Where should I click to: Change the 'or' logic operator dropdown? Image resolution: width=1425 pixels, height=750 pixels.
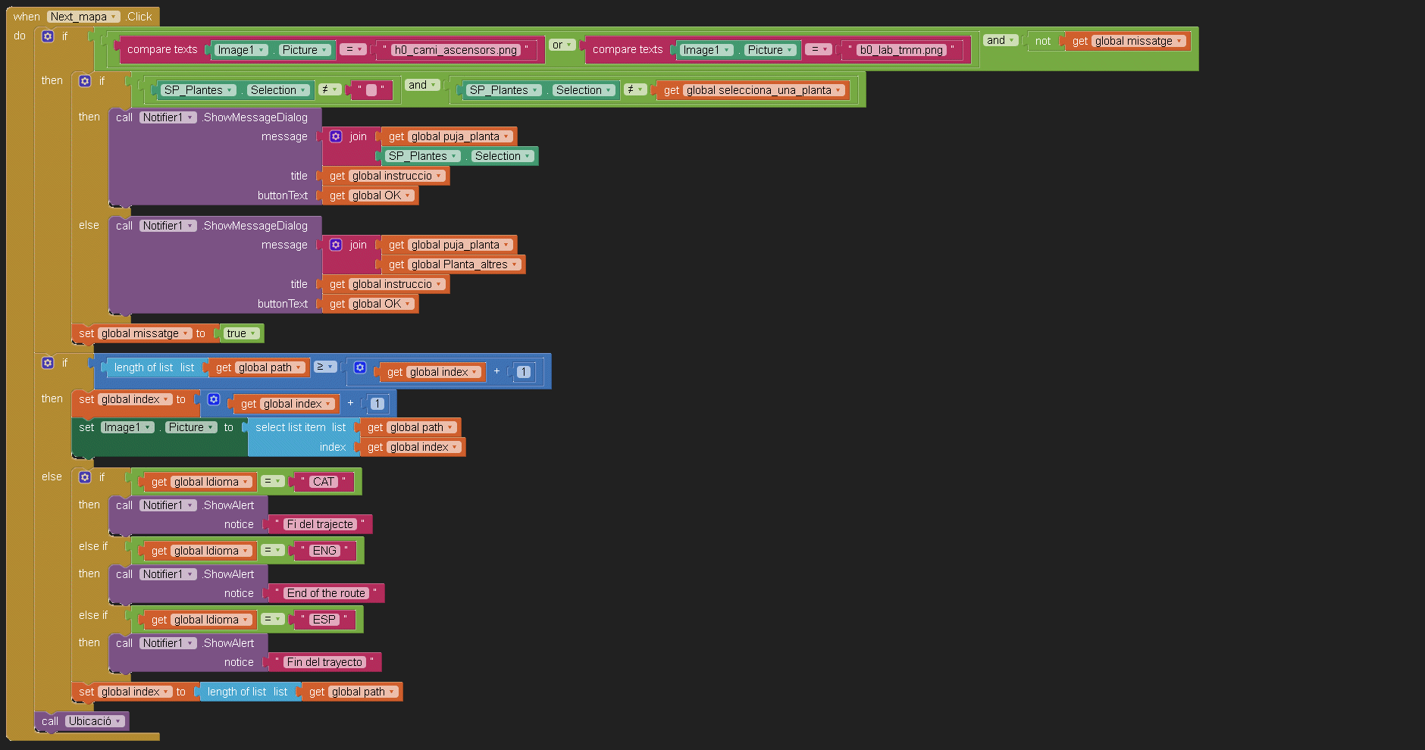pyautogui.click(x=562, y=45)
